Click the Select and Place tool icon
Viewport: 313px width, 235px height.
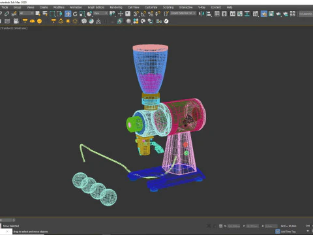(89, 14)
